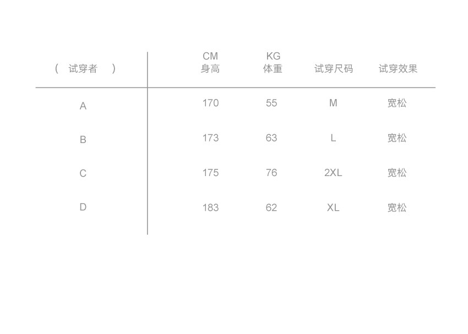Click the height value 183
The image size is (468, 334).
tap(210, 207)
